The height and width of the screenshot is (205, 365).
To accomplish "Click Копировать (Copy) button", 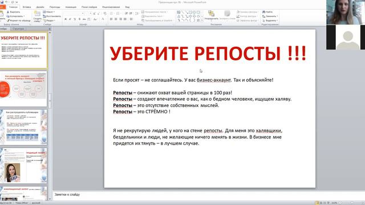I will click(15, 17).
